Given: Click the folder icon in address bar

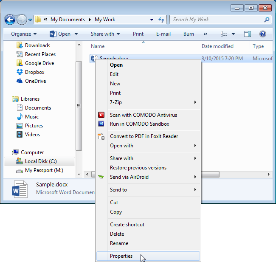Looking at the screenshot, I should pos(38,20).
